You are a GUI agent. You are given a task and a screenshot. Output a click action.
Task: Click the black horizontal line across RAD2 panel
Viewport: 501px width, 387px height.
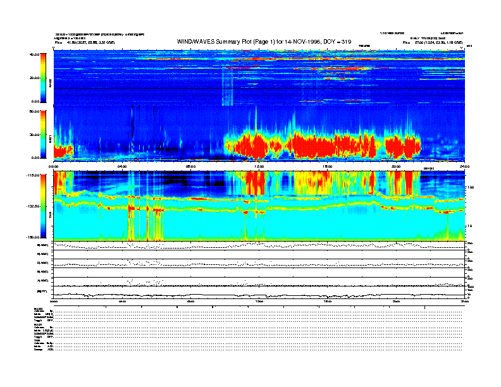pos(259,88)
